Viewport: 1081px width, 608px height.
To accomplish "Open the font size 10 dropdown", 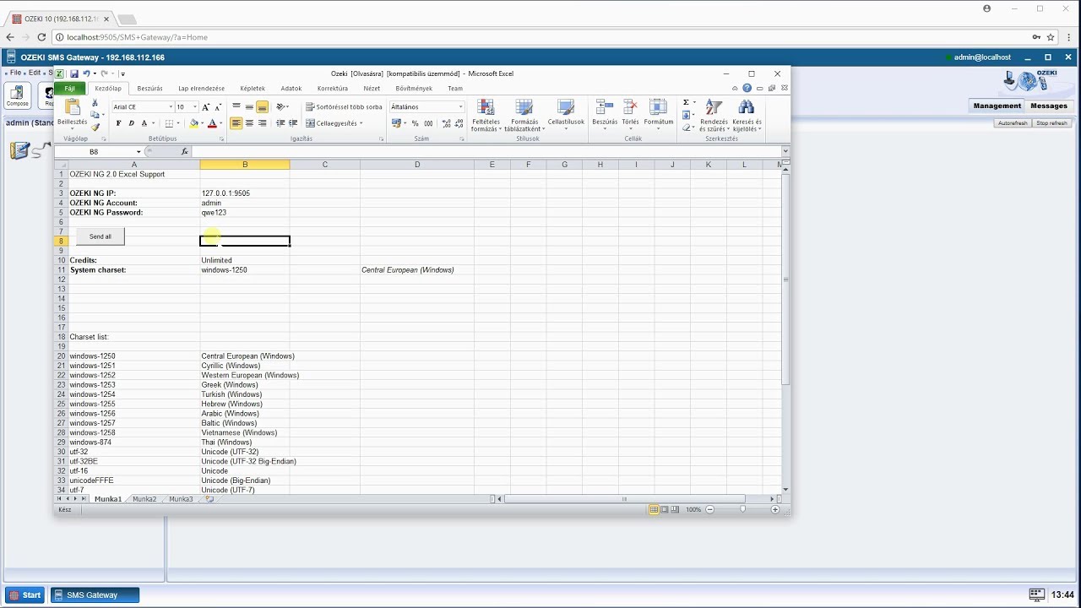I will (195, 107).
